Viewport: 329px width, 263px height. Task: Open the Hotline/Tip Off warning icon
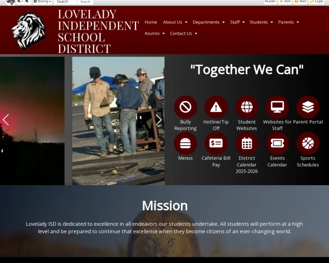point(216,107)
